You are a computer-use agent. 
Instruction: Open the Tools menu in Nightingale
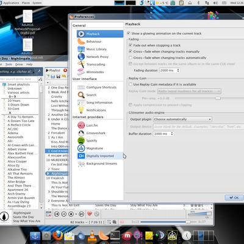coord(9,64)
